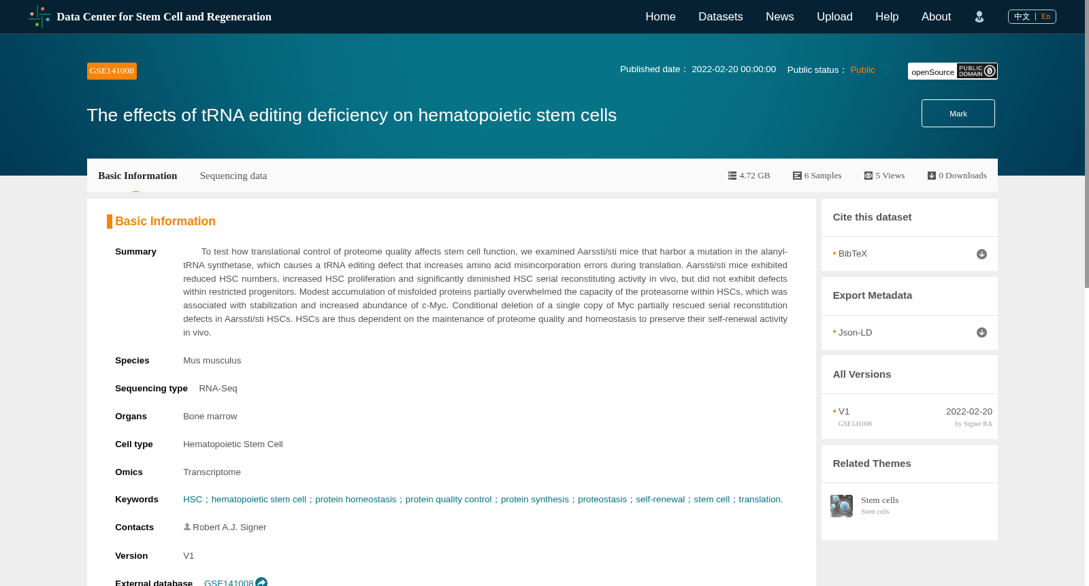The image size is (1089, 586).
Task: Switch language to 中文
Action: coord(1022,16)
